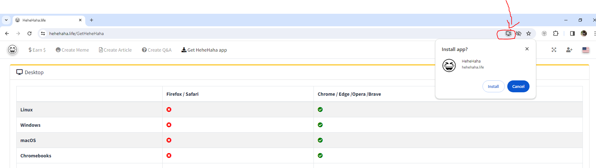
Task: Open the Create Meme menu item
Action: (x=72, y=50)
